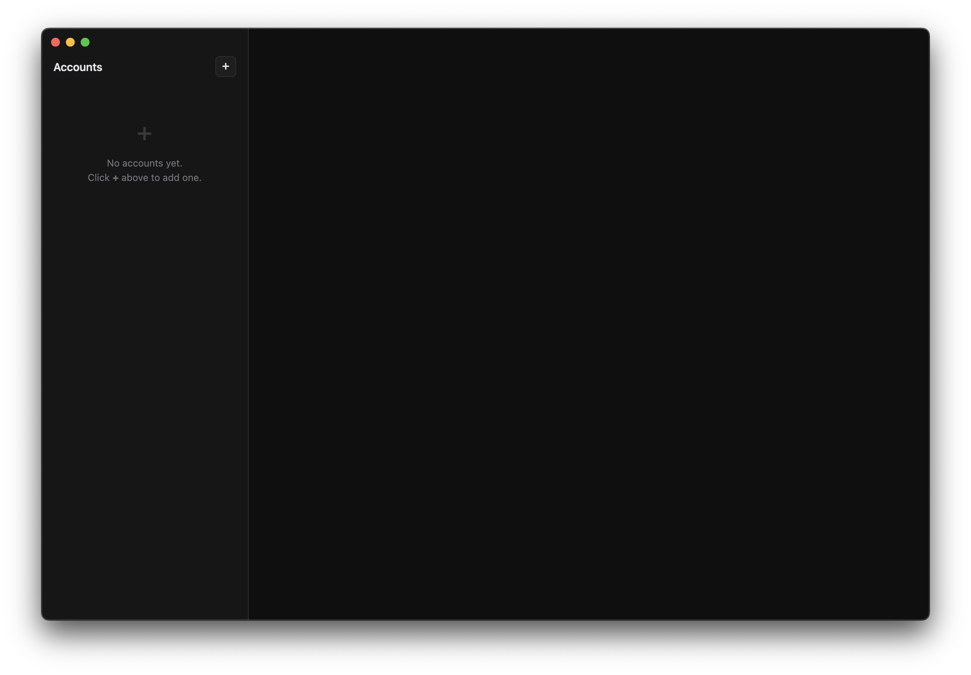971x675 pixels.
Task: Activate the account-adding plus icon
Action: click(225, 66)
